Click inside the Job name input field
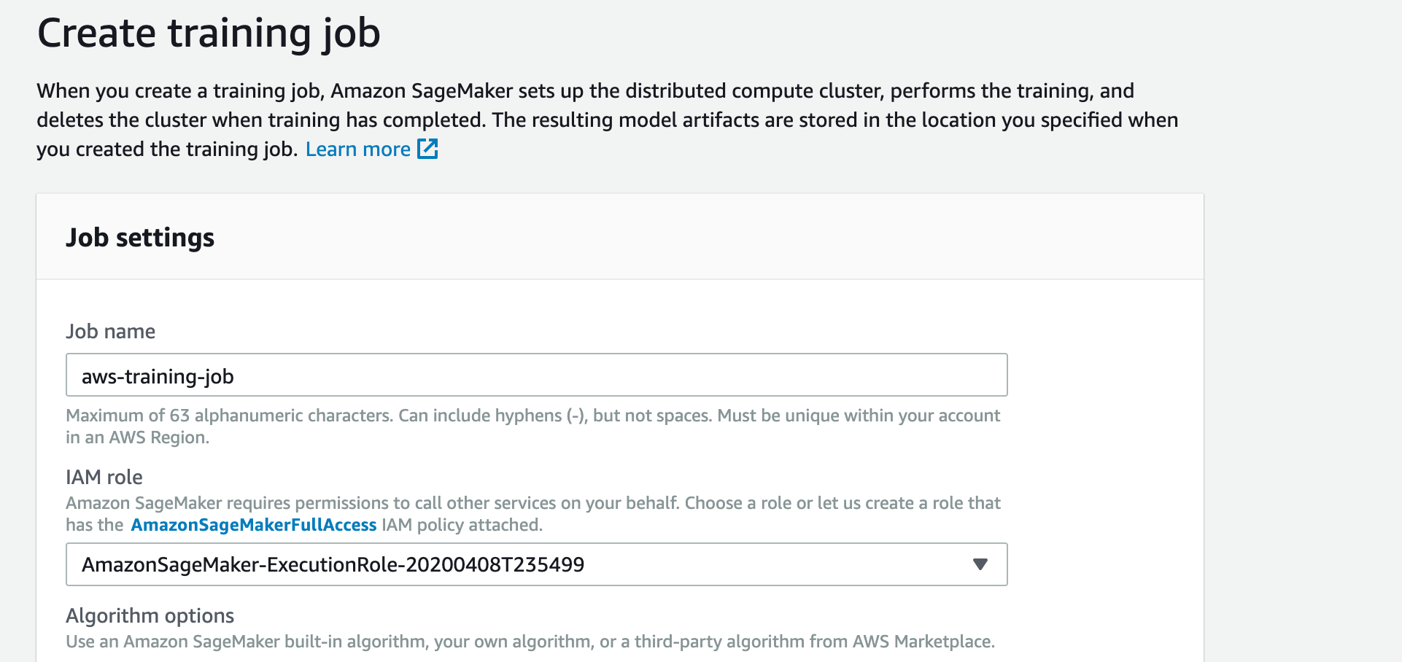 (x=511, y=375)
